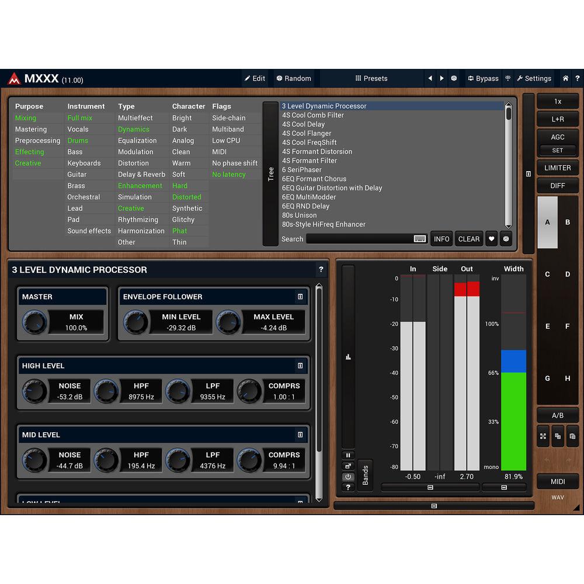Click the paste preset icon below A/B
Viewport: 584px width, 584px height.
point(572,436)
